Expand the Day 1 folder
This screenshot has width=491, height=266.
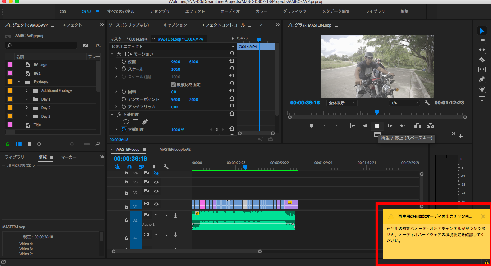tap(27, 99)
